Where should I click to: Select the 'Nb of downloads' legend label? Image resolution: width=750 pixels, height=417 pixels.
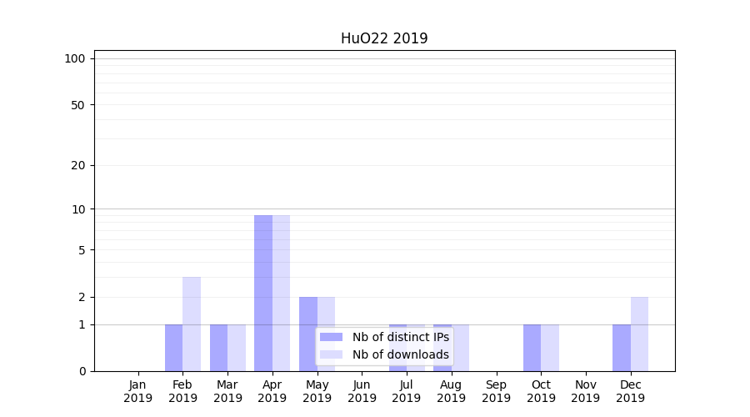(400, 354)
